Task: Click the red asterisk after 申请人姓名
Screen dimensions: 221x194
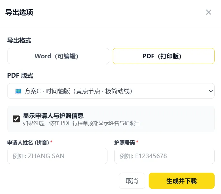Action: tap(51, 142)
